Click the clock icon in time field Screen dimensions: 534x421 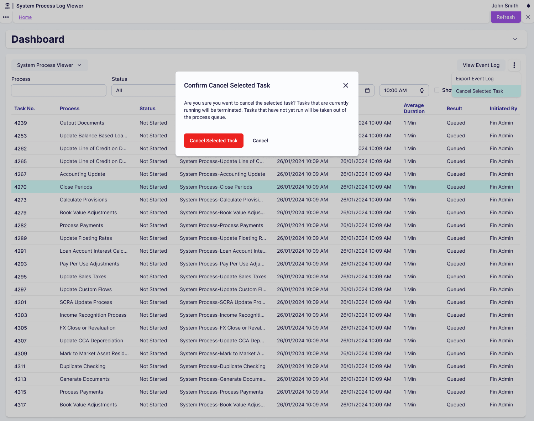coord(422,90)
